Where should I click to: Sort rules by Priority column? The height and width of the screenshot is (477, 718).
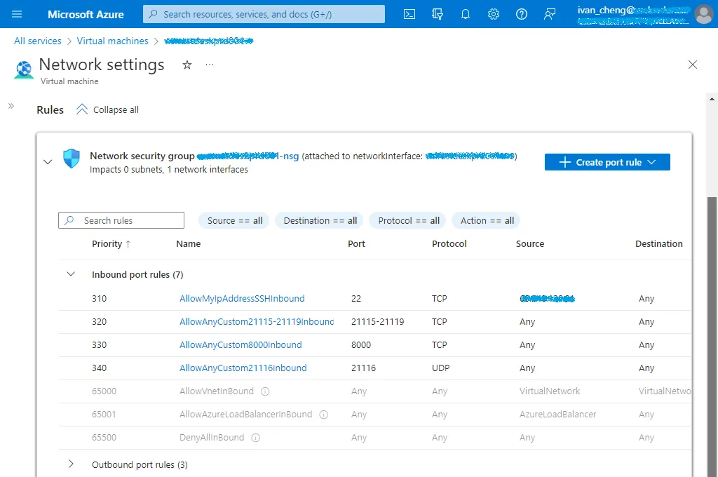(111, 244)
